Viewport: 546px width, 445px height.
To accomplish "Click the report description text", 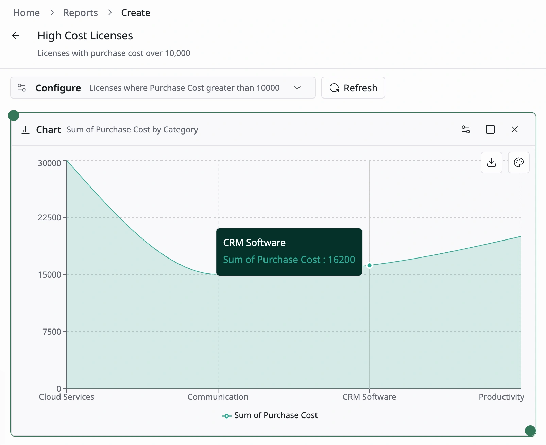I will point(114,53).
